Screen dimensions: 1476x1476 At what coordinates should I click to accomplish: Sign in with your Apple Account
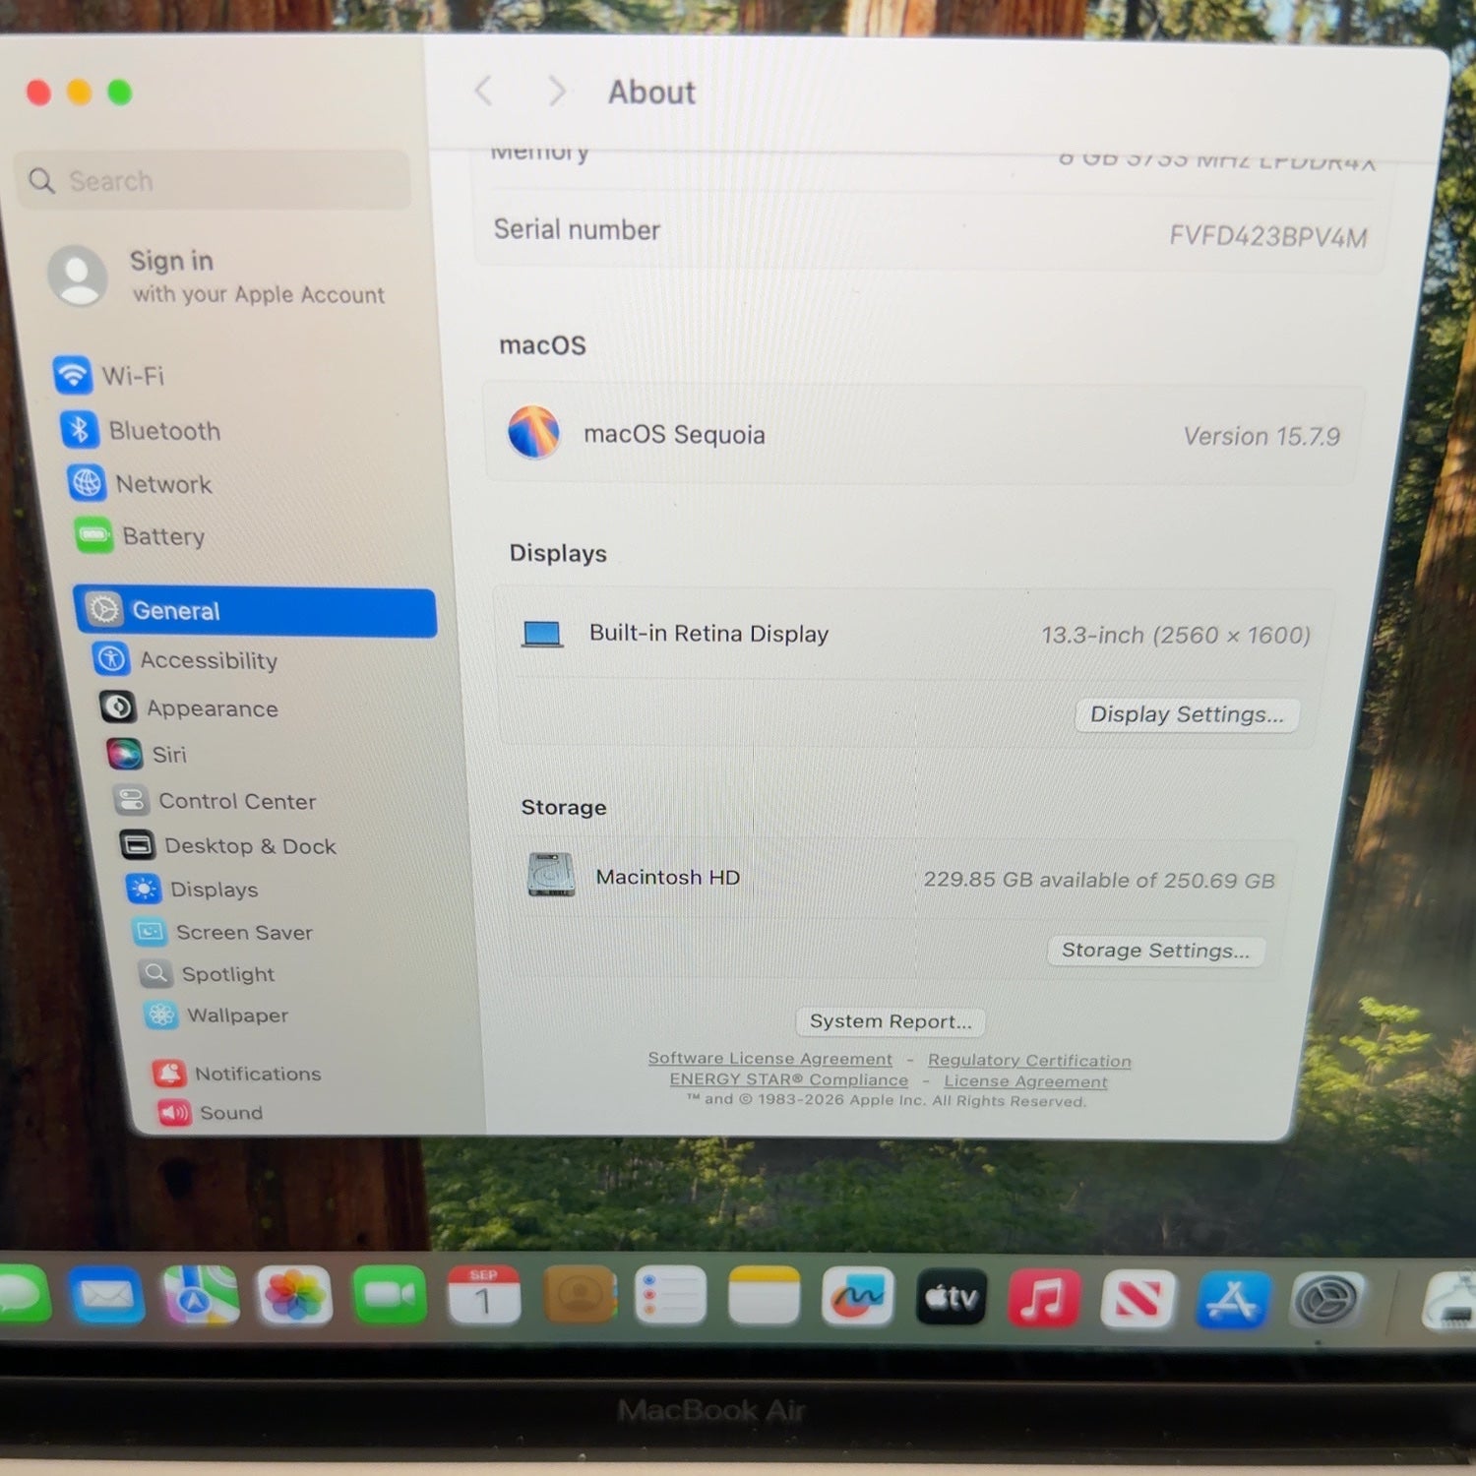(218, 277)
